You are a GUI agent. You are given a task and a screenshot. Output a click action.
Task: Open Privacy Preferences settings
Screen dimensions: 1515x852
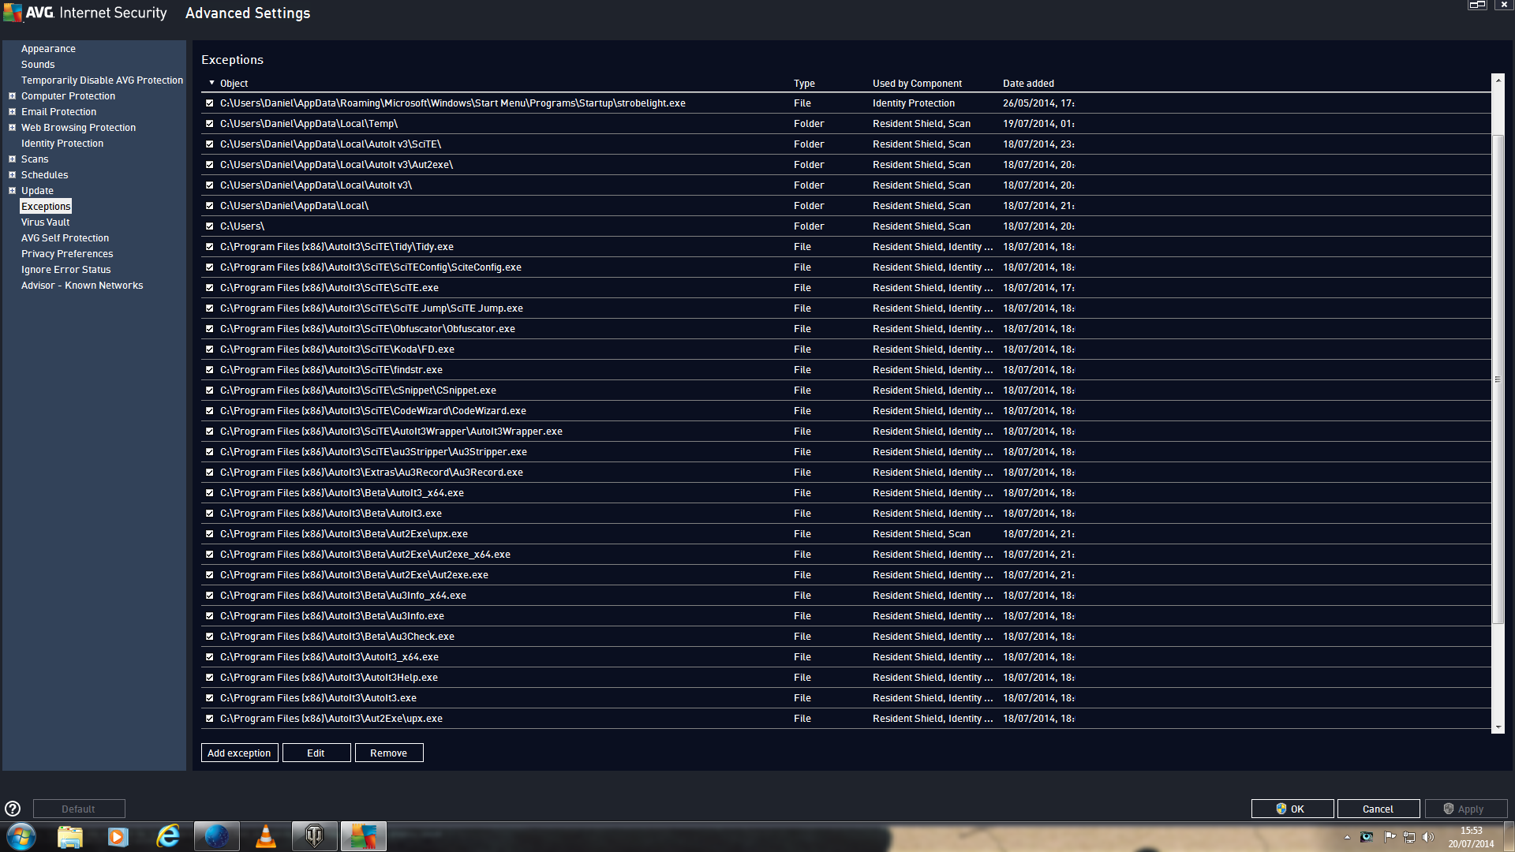[67, 254]
